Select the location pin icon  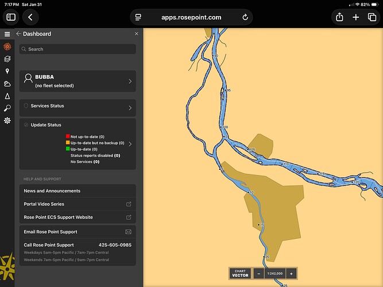coord(7,71)
